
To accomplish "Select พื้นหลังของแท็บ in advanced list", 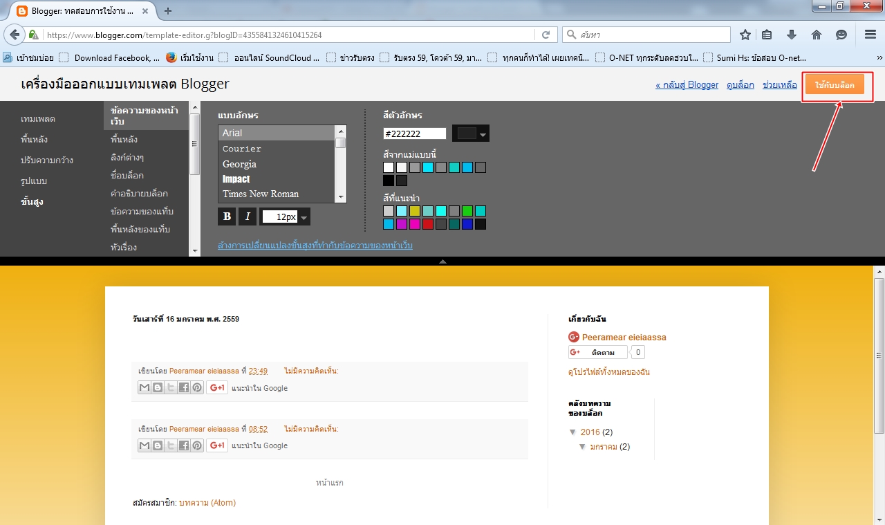I will click(140, 230).
